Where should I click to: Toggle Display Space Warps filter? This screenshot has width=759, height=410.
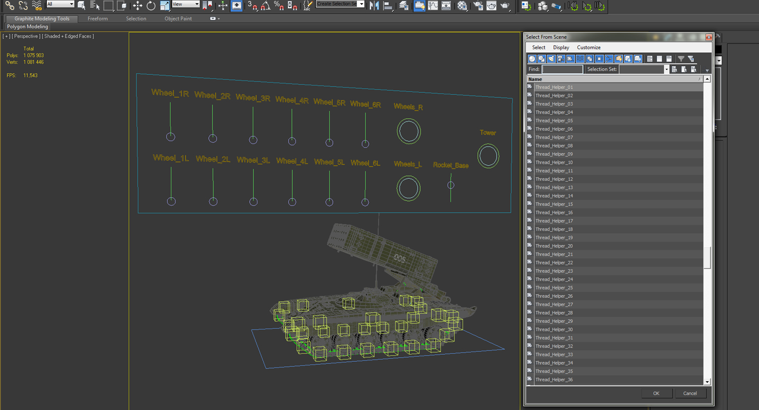tap(580, 59)
